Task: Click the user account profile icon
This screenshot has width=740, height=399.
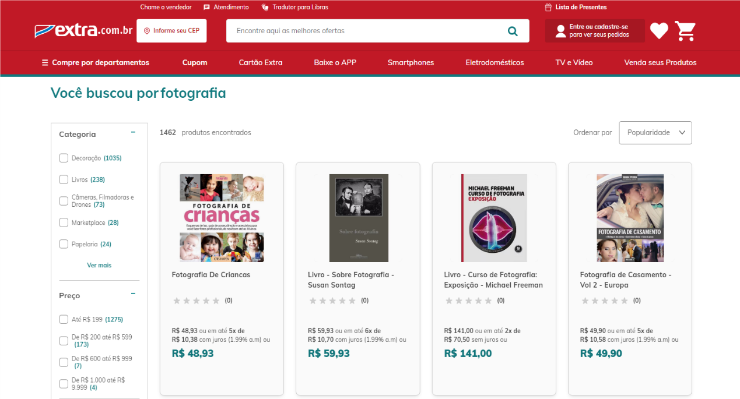Action: pyautogui.click(x=560, y=31)
